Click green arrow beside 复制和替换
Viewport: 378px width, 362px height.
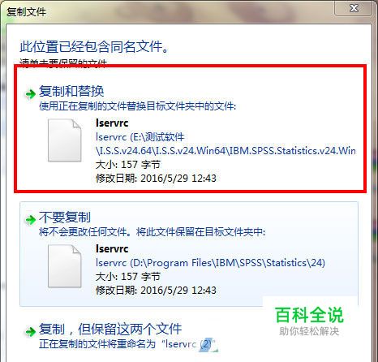pos(30,94)
